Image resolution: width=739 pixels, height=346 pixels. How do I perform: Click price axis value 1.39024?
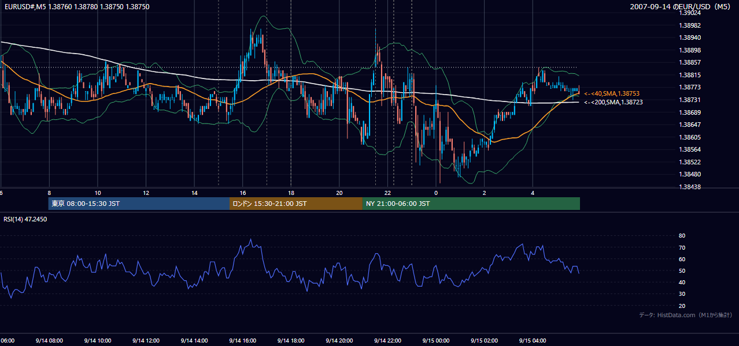tap(690, 13)
